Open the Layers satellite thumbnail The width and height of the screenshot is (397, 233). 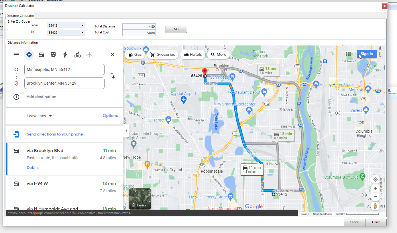pyautogui.click(x=140, y=199)
